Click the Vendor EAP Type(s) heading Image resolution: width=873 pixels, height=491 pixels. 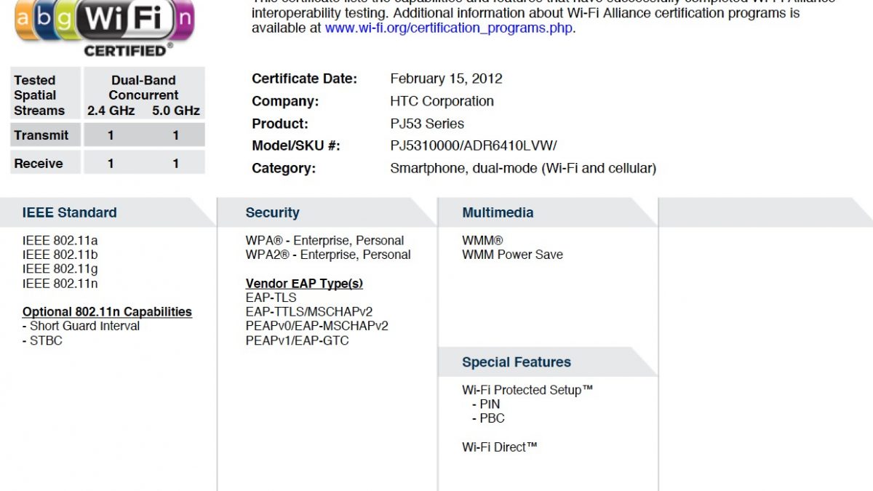tap(304, 284)
